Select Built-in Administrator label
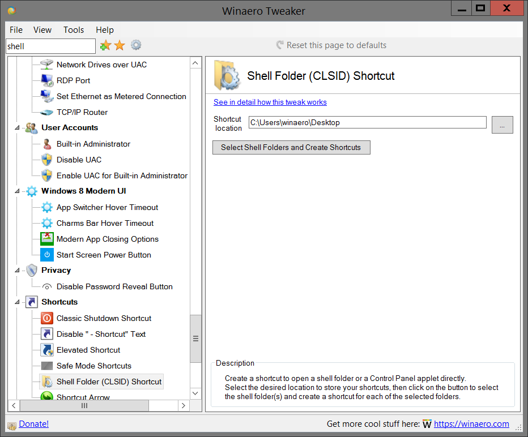 pos(93,144)
